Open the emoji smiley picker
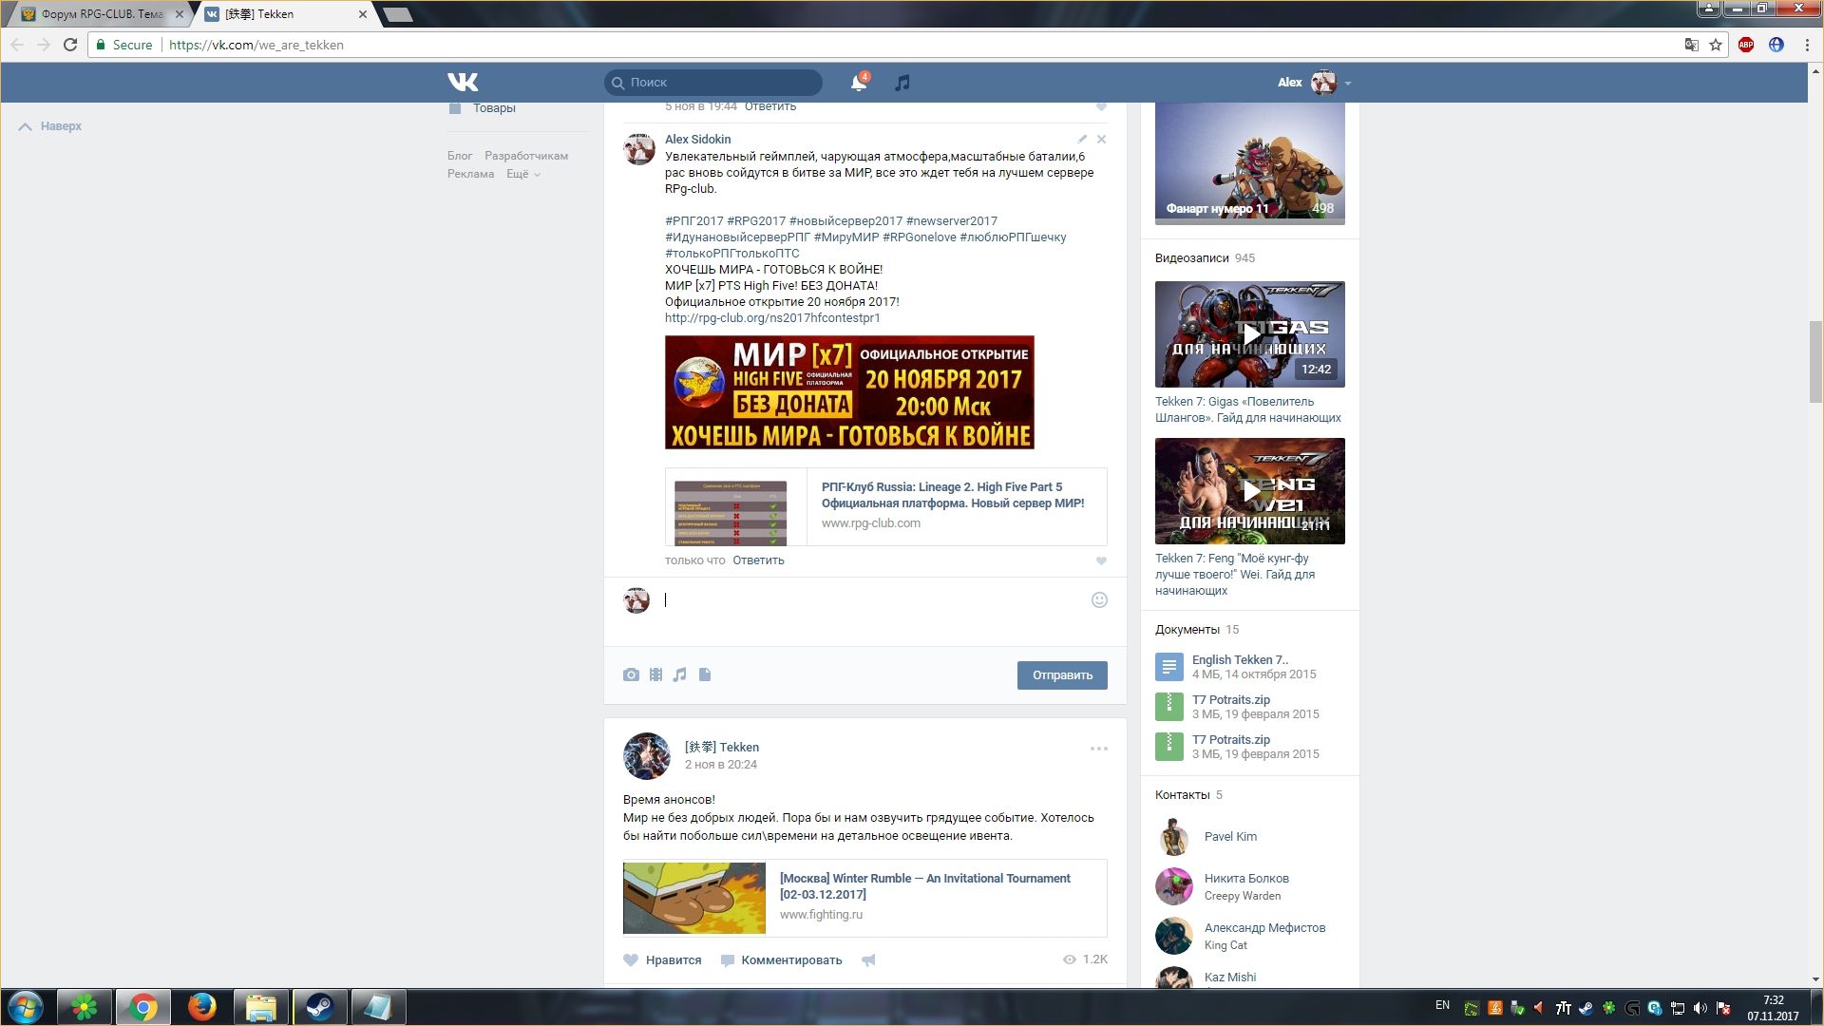Viewport: 1824px width, 1026px height. coord(1099,599)
